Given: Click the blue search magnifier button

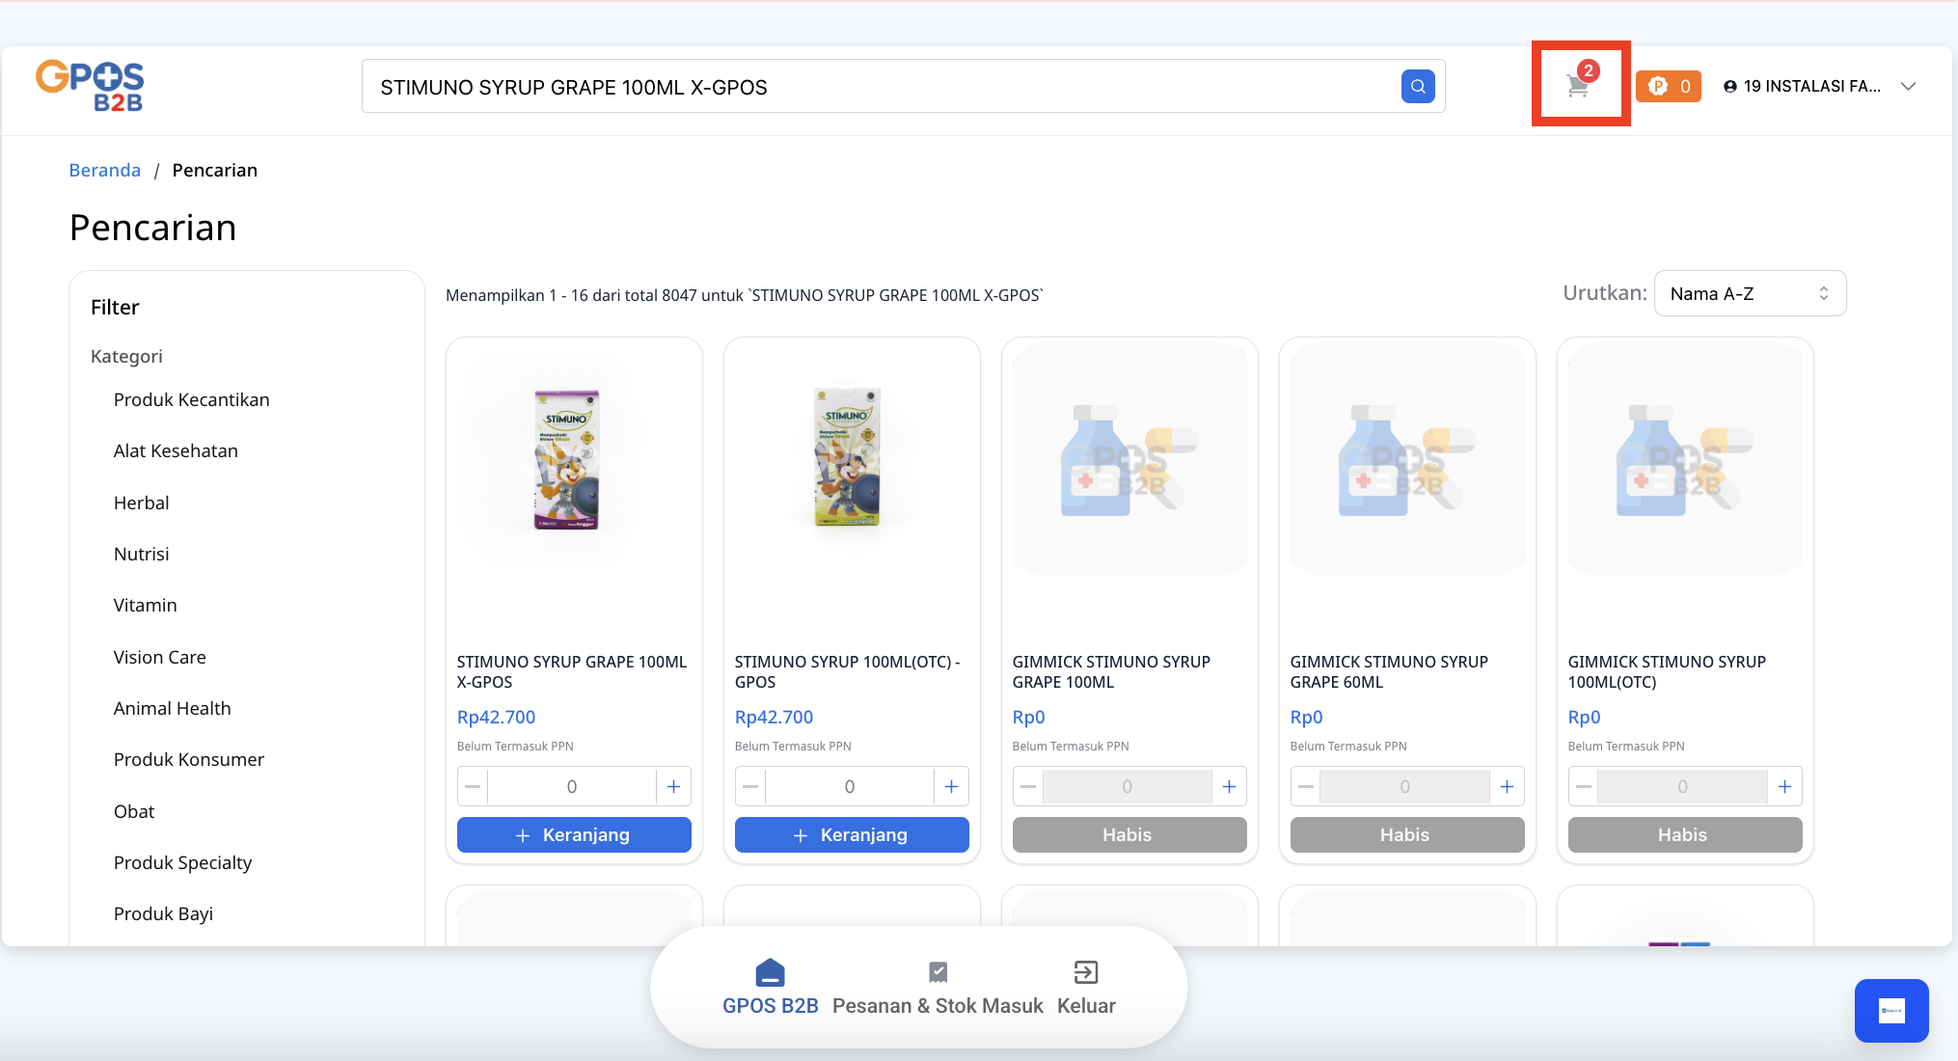Looking at the screenshot, I should (x=1417, y=87).
